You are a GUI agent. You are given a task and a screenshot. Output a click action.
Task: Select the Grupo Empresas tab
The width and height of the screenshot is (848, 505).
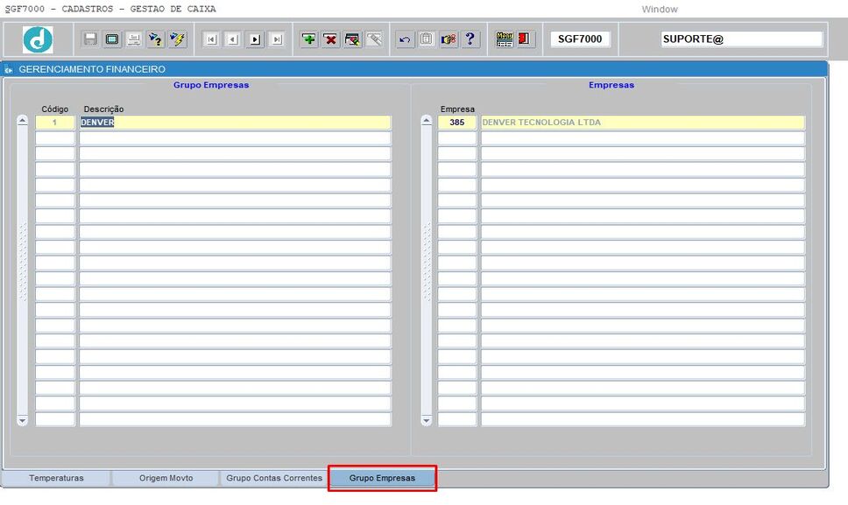pos(382,478)
